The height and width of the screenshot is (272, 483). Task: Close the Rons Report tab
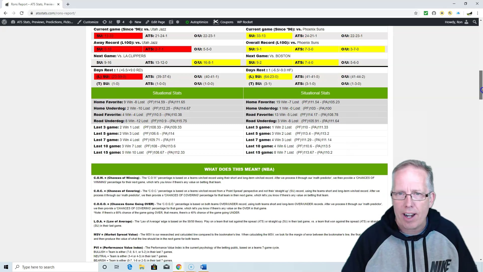58,4
